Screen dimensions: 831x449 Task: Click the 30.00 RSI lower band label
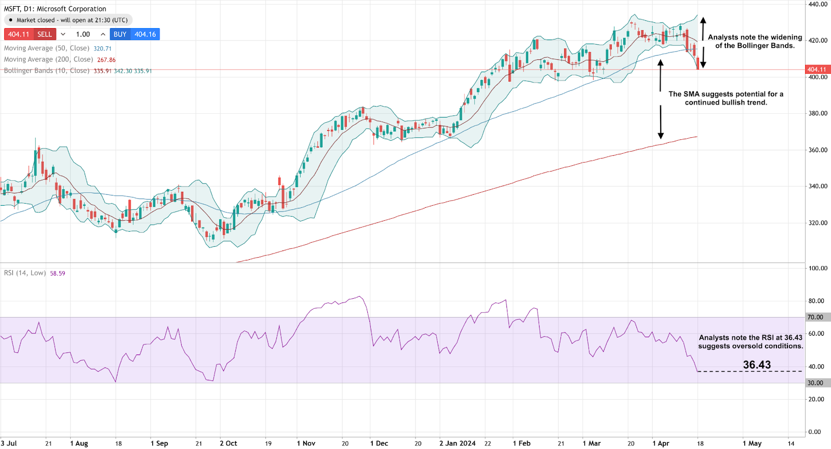[x=815, y=383]
